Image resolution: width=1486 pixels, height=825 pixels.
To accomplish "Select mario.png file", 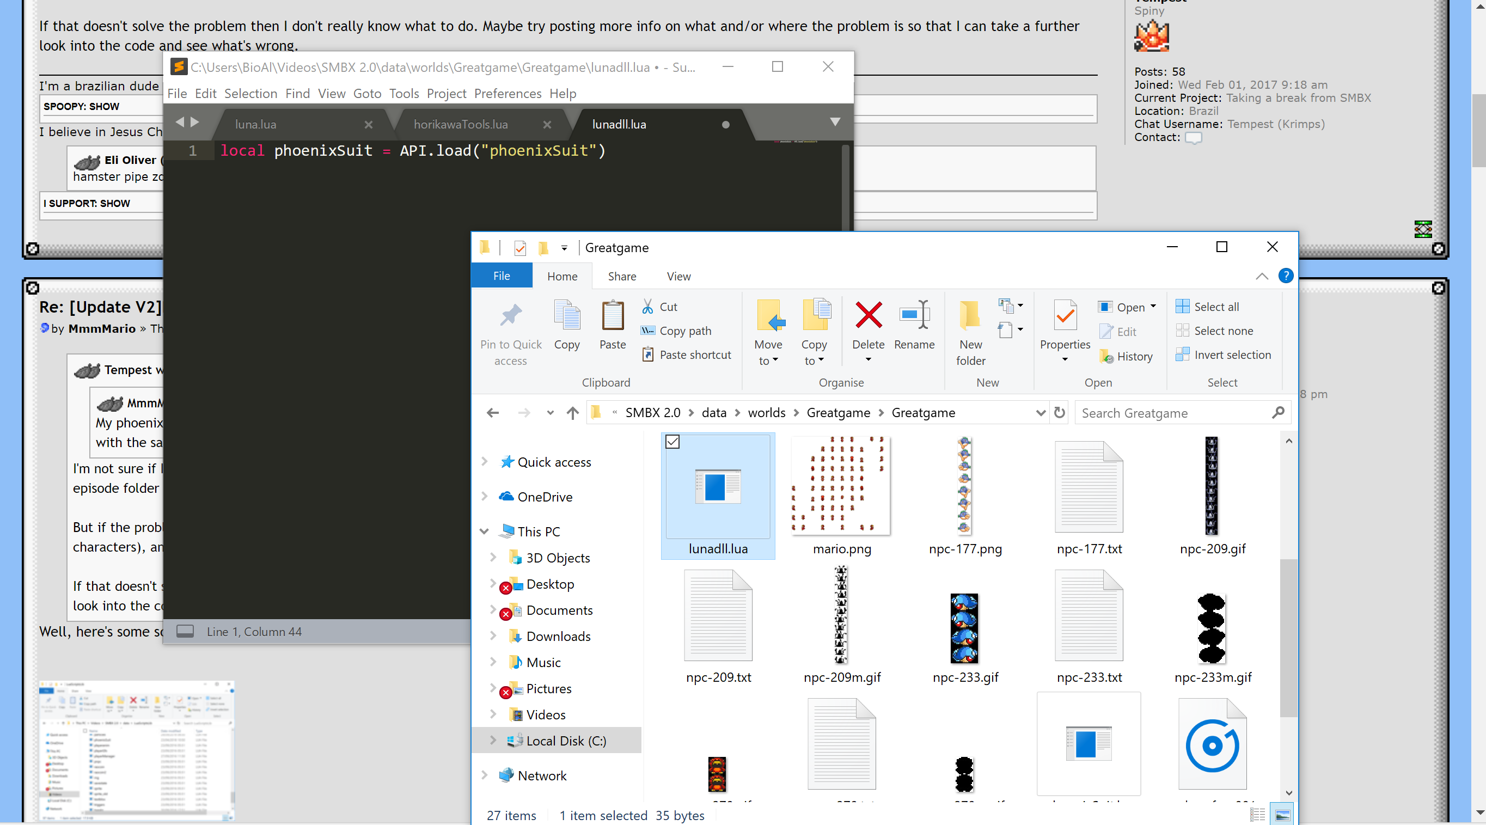I will 842,496.
